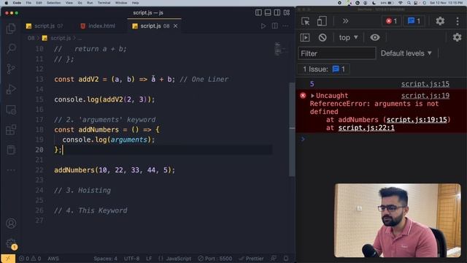Create a live expression with eye icon
The height and width of the screenshot is (263, 467).
374,37
